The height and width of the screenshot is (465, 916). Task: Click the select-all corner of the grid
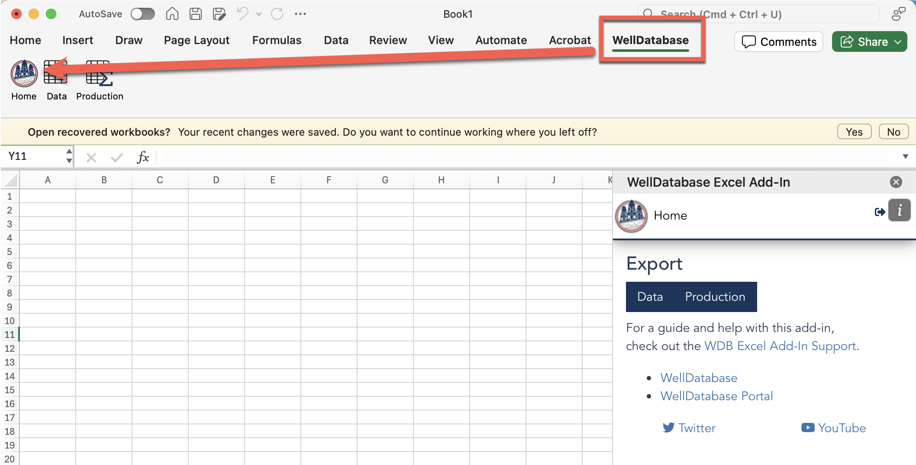[x=10, y=180]
